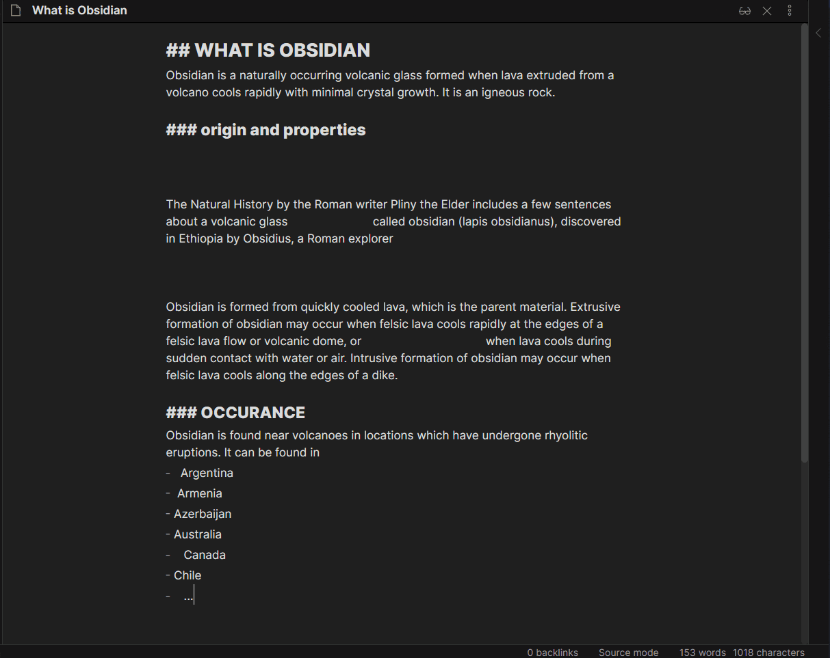Expand the right sidebar with chevron arrow

(818, 33)
